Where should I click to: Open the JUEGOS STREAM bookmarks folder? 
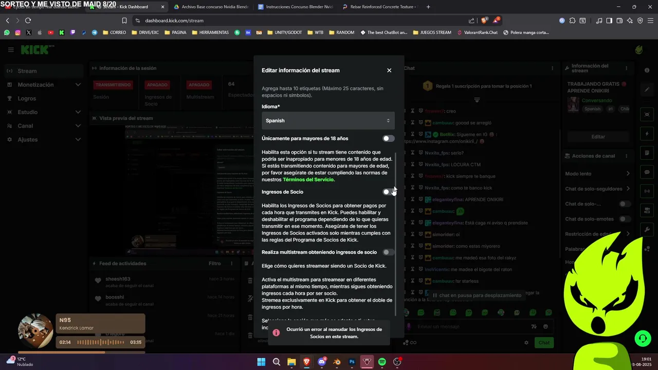pyautogui.click(x=432, y=32)
